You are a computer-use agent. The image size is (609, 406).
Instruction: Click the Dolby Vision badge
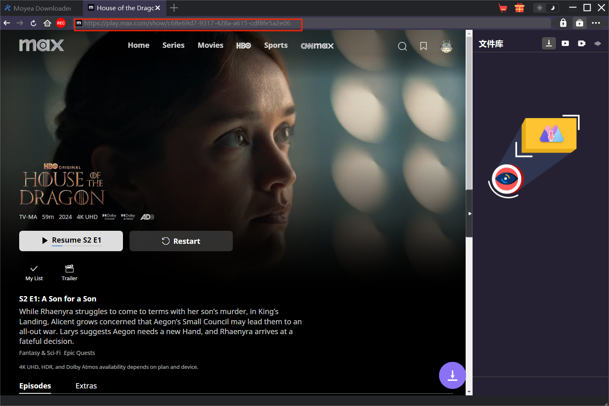(109, 217)
